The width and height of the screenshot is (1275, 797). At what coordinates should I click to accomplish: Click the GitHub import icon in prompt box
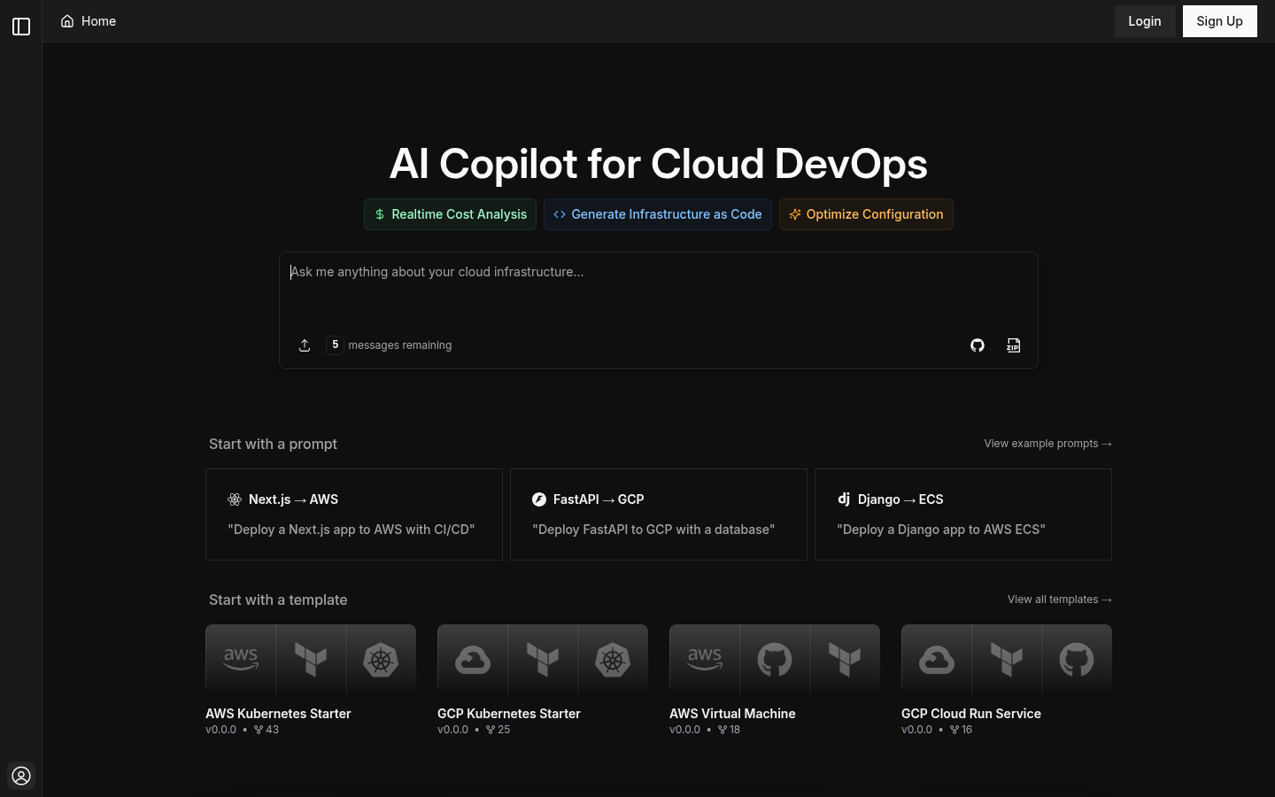[977, 345]
